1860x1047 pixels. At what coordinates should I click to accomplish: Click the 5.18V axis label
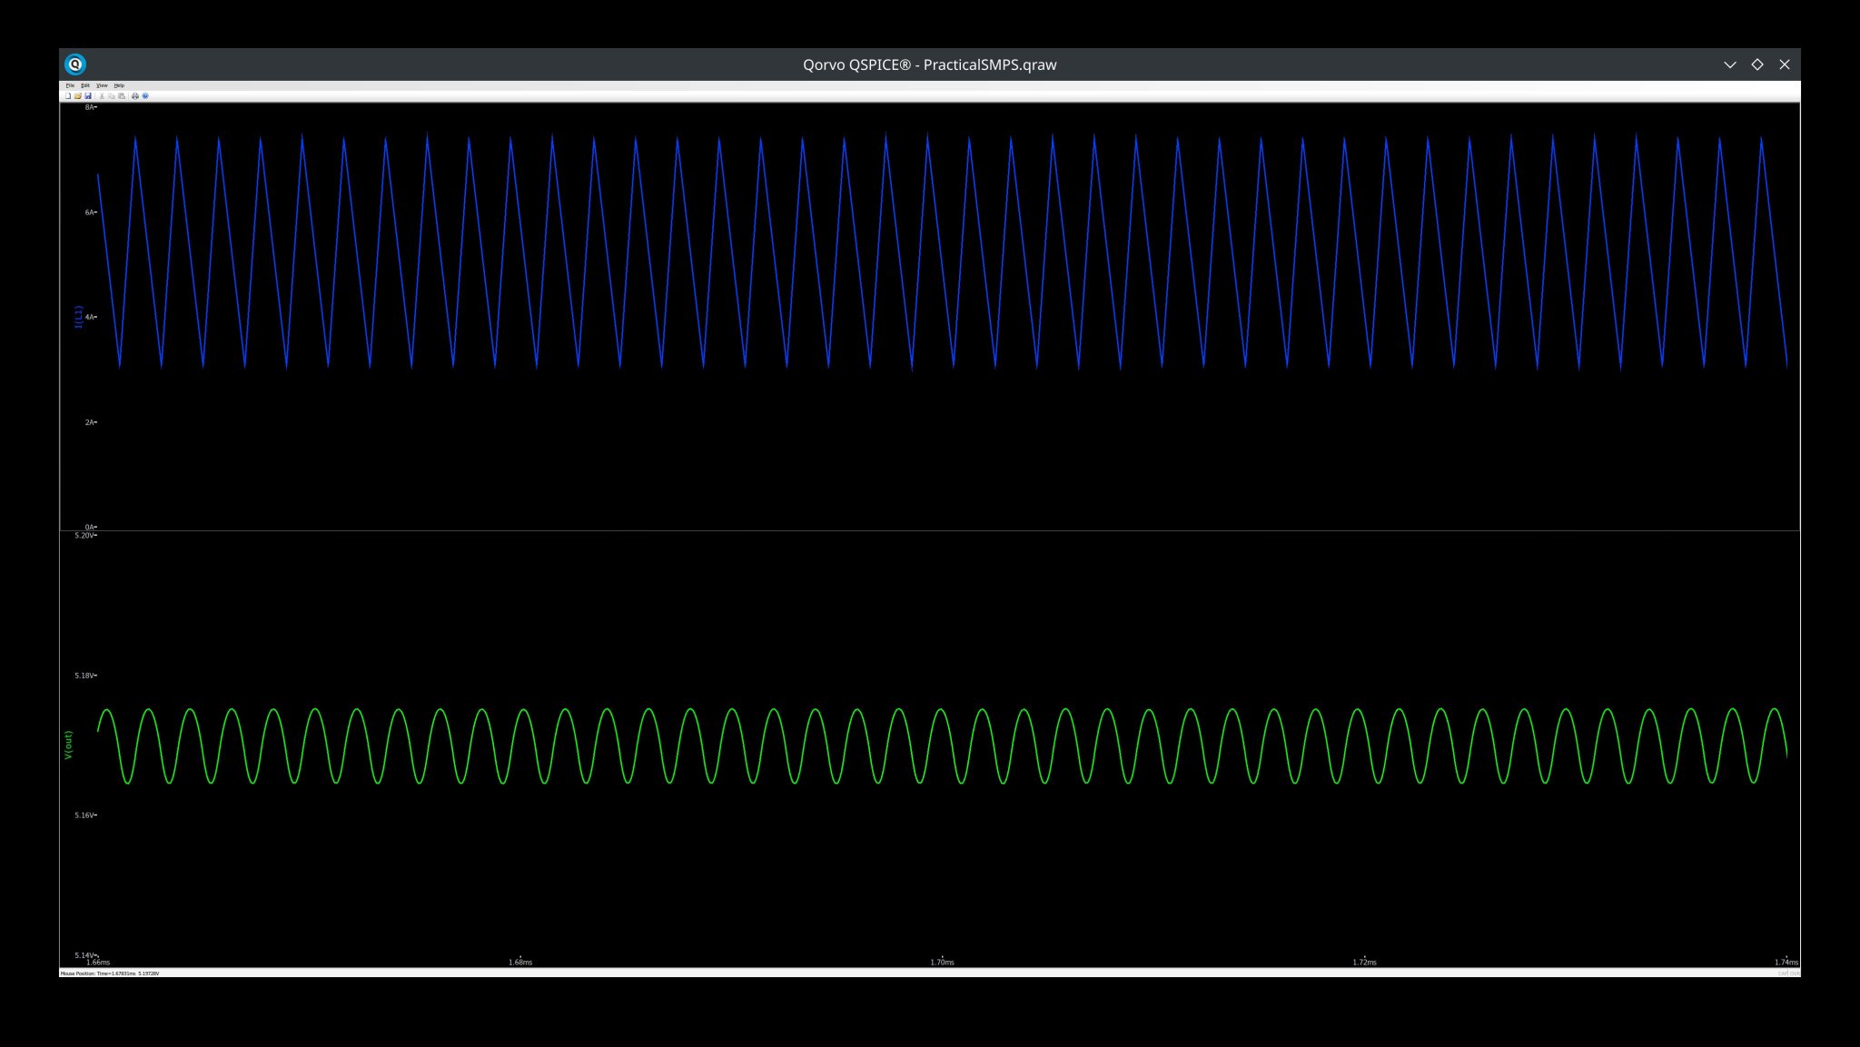[84, 676]
